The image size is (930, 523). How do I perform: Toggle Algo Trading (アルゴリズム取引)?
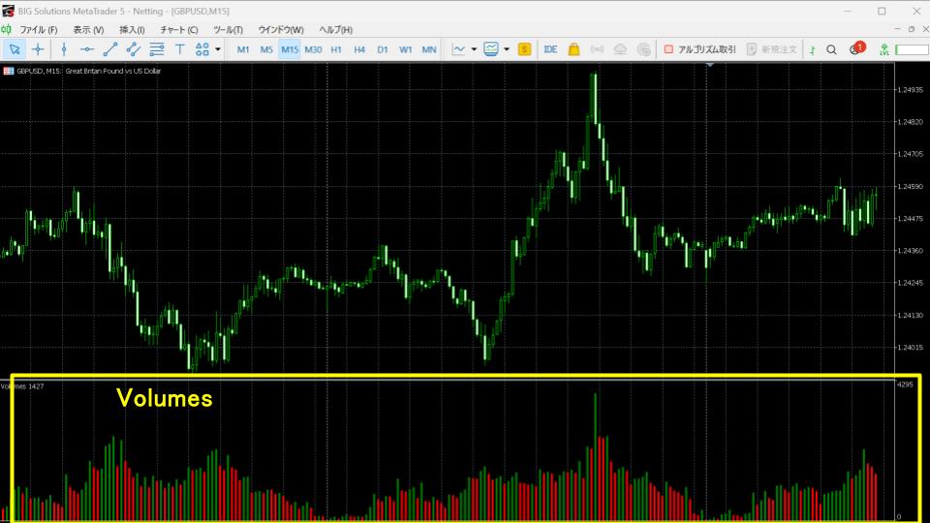699,49
